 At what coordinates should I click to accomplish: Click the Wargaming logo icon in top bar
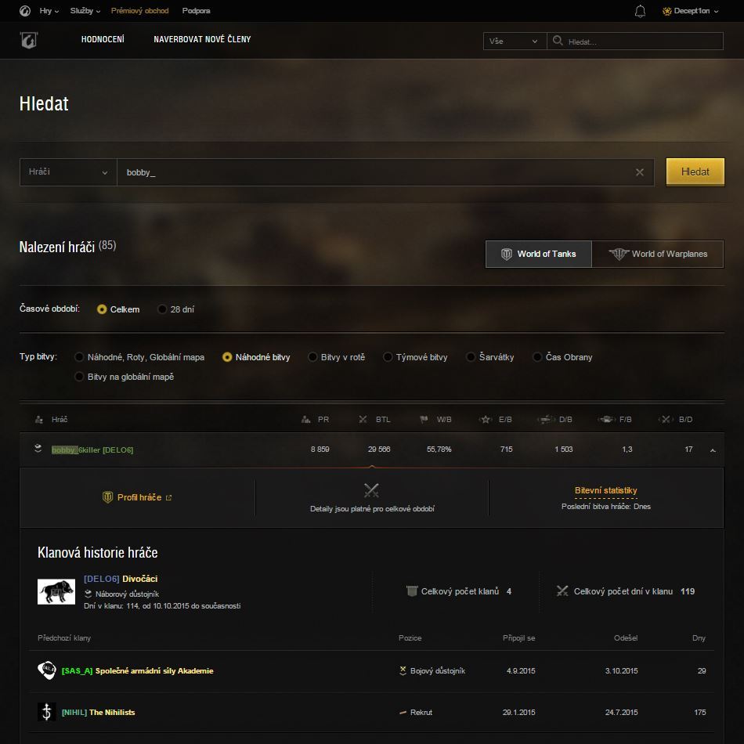[26, 11]
